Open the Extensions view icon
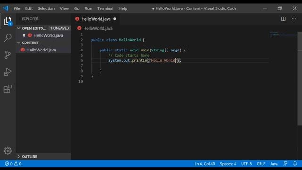302x170 pixels. [8, 89]
